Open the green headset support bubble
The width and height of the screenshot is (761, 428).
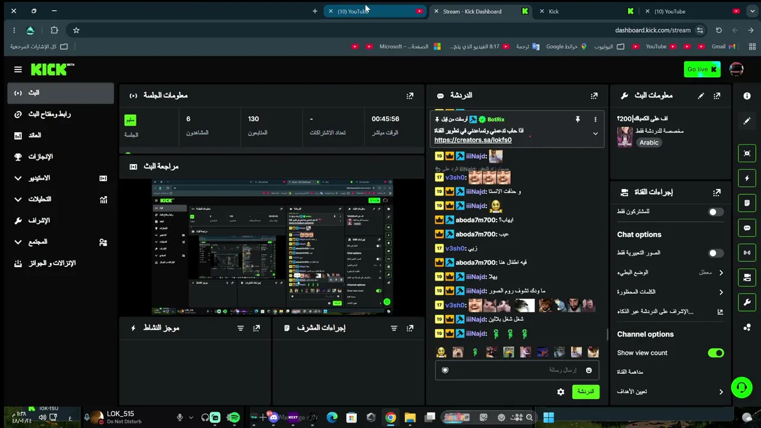[x=741, y=388]
